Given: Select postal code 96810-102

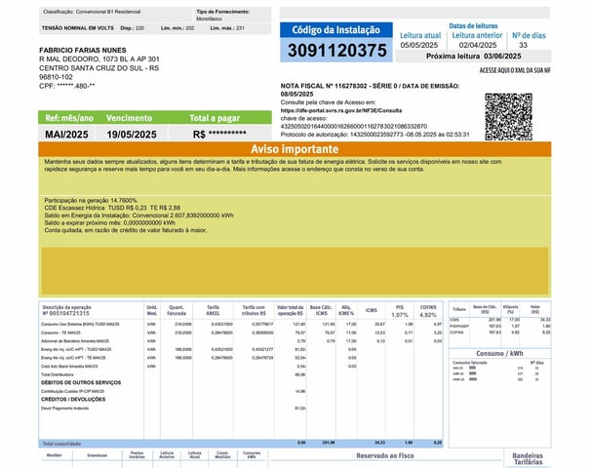Looking at the screenshot, I should coord(56,77).
